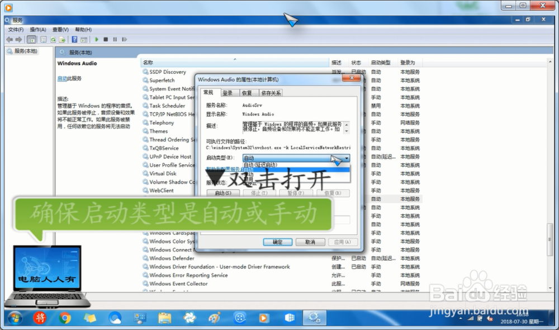Select the Themes service
Image resolution: width=559 pixels, height=330 pixels.
[158, 131]
